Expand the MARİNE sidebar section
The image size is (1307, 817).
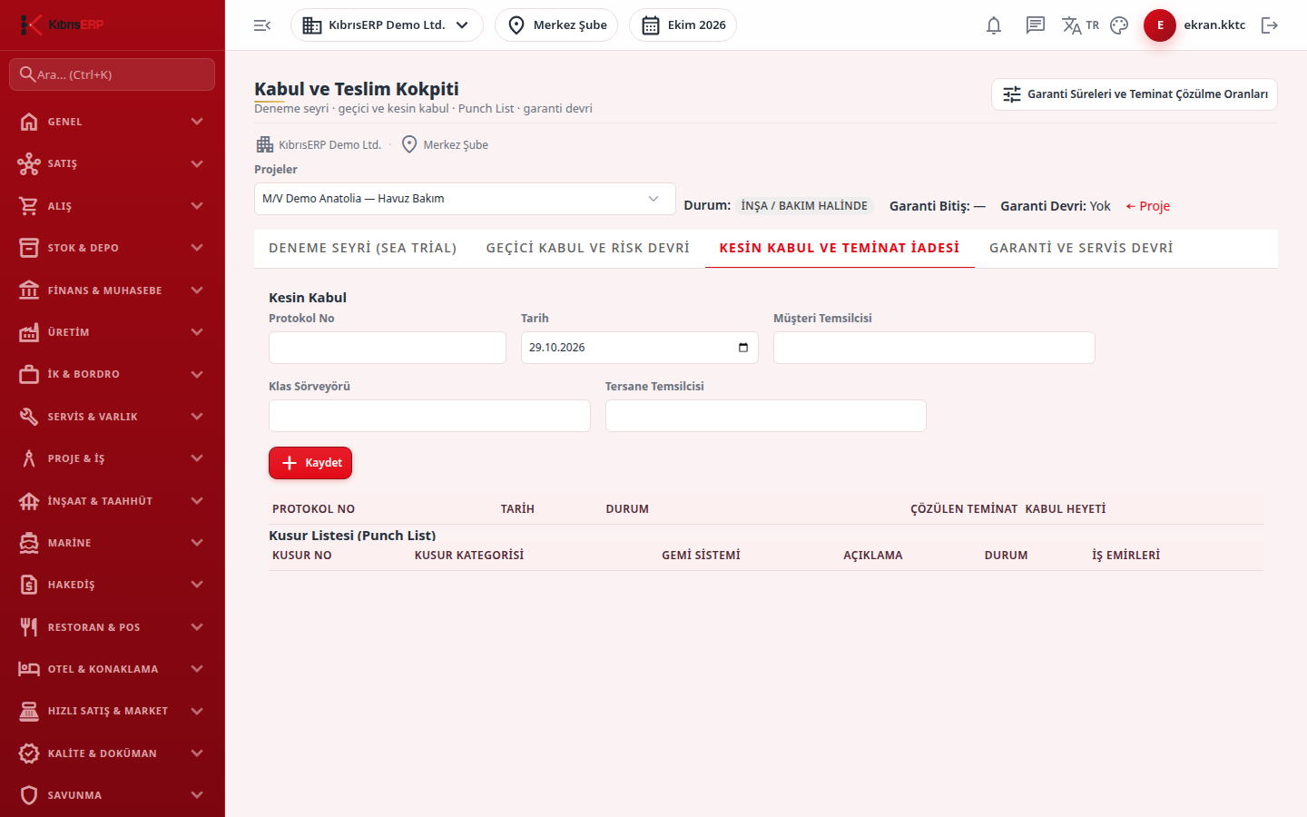(112, 543)
